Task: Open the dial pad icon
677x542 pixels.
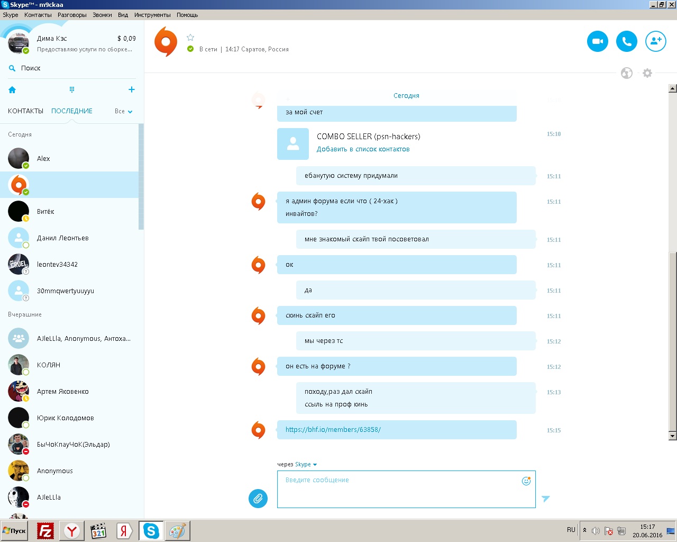Action: [x=72, y=89]
